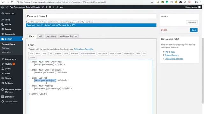Switch to the Form tab
The height and width of the screenshot is (114, 204).
tap(32, 36)
